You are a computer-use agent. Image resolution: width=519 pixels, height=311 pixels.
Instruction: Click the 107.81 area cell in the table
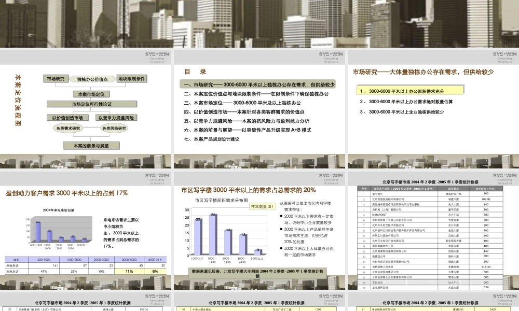click(486, 199)
